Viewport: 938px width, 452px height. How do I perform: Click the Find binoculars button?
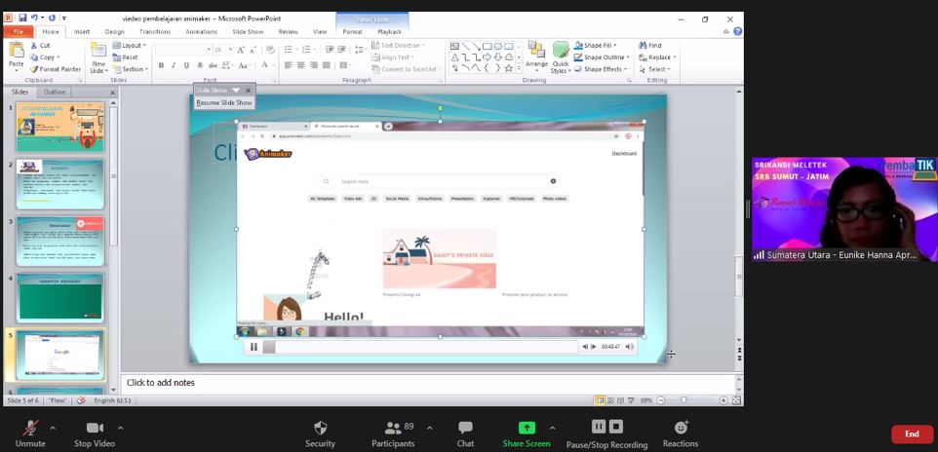pos(649,46)
